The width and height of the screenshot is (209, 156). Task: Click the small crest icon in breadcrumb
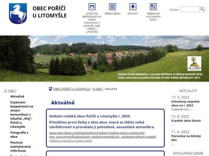coord(51,89)
